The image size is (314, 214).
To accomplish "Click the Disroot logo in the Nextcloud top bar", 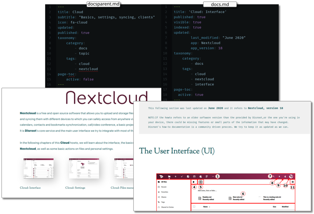I will 161,176.
